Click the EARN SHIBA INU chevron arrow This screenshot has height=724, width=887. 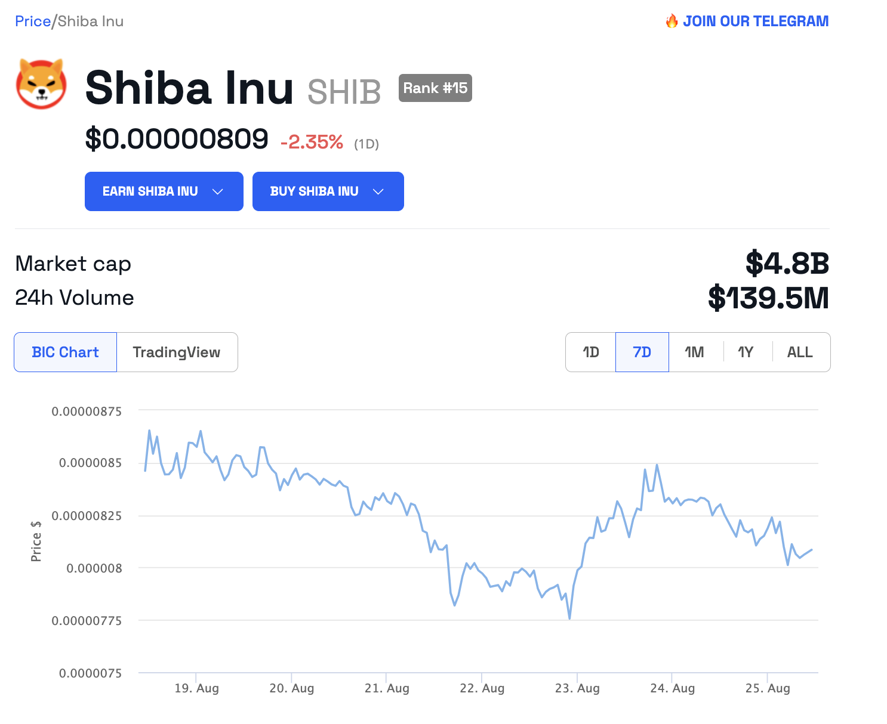218,191
